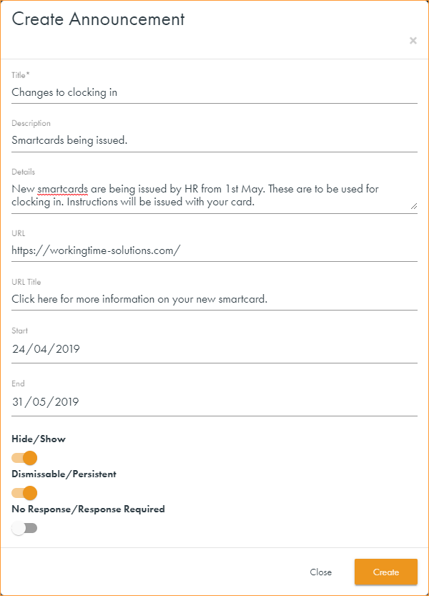
Task: Click the URL Title input field
Action: click(x=214, y=299)
